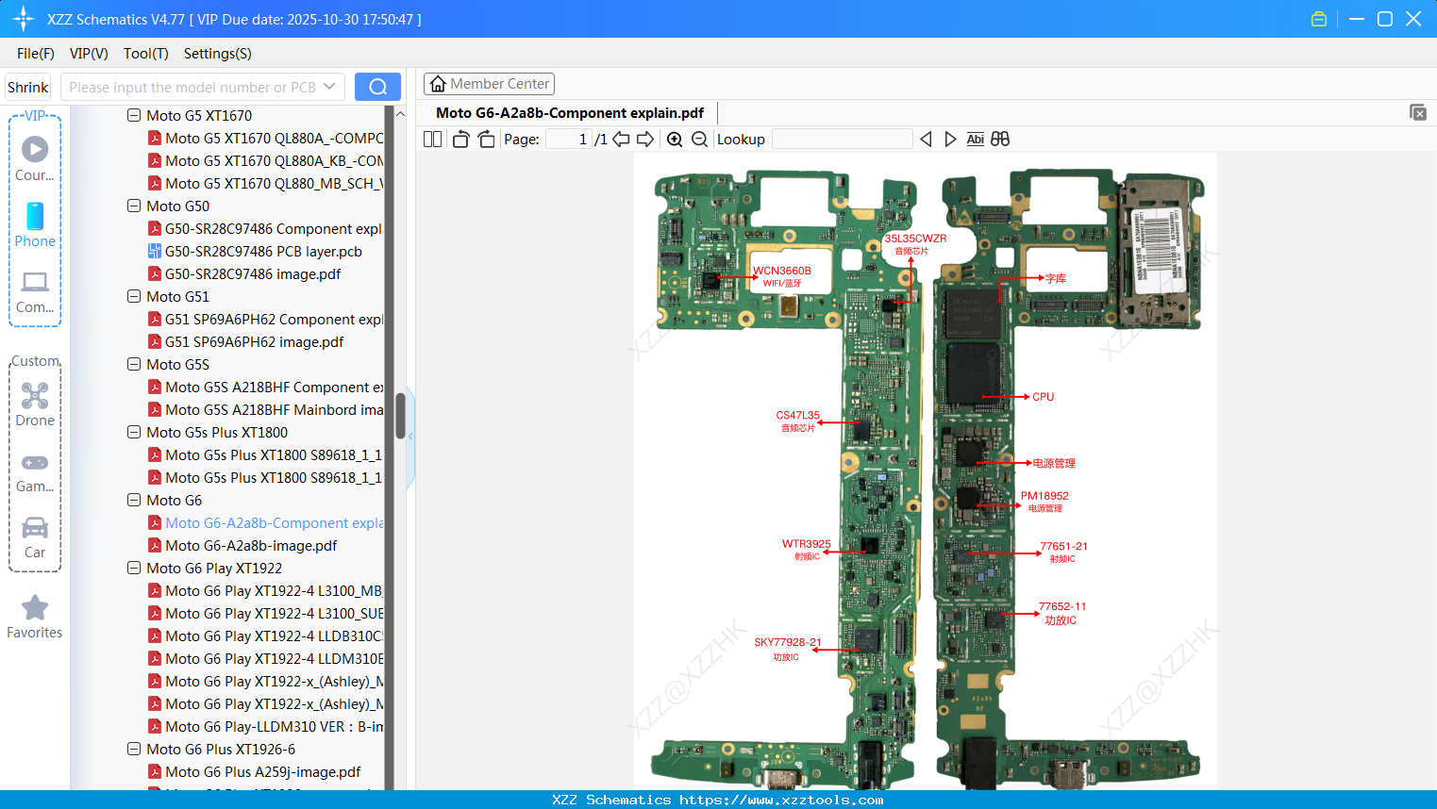Screen dimensions: 1437x809
Task: Open the binoculars search tool
Action: [1000, 139]
